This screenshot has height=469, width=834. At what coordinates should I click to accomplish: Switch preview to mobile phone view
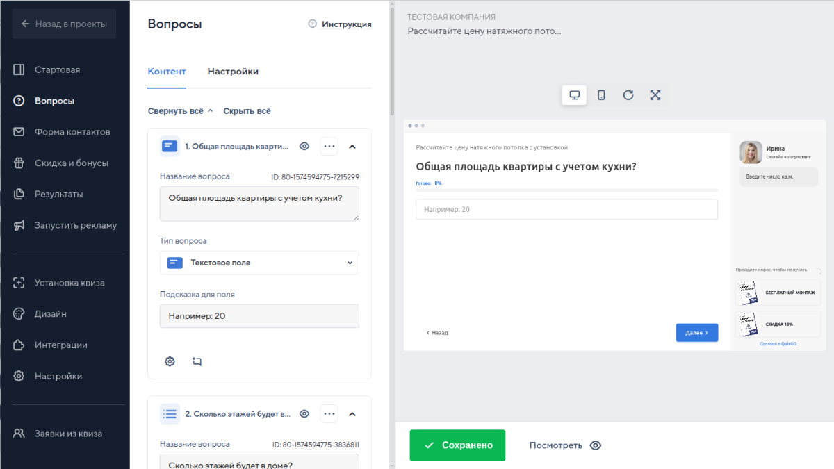click(x=601, y=95)
